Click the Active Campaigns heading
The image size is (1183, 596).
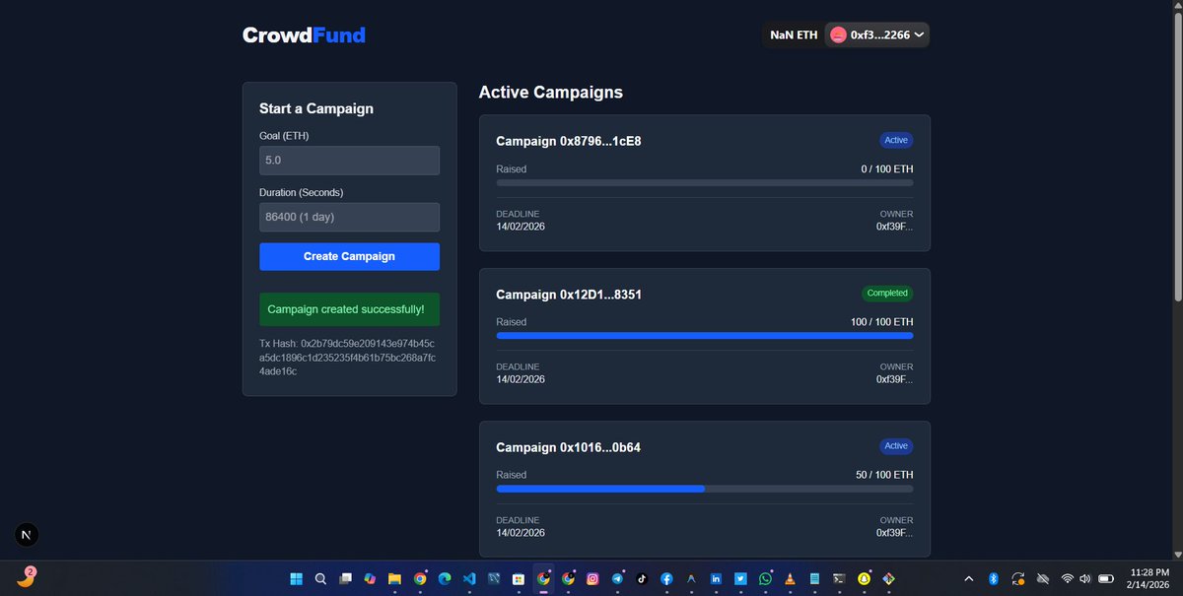pos(551,93)
